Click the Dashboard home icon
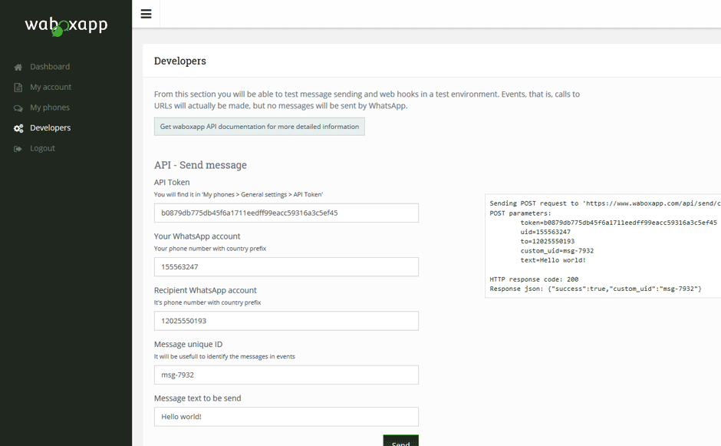 click(x=18, y=68)
